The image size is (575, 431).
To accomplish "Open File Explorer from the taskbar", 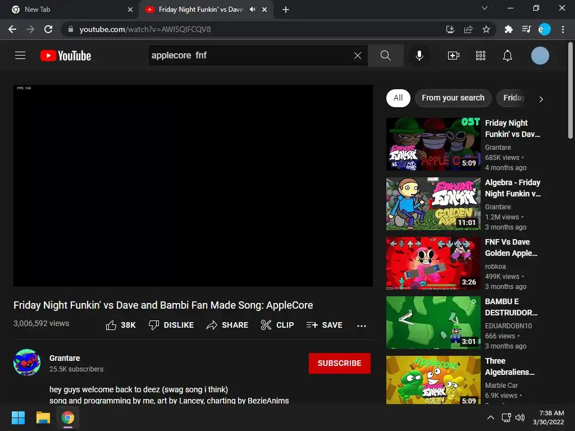I will 43,418.
